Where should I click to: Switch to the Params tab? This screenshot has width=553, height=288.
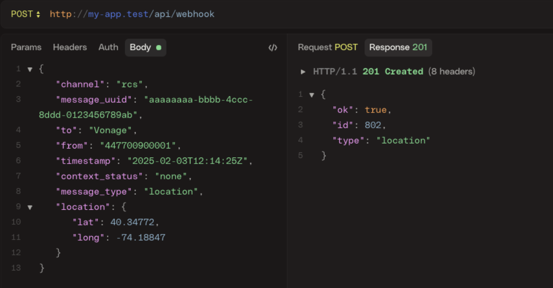click(x=26, y=47)
